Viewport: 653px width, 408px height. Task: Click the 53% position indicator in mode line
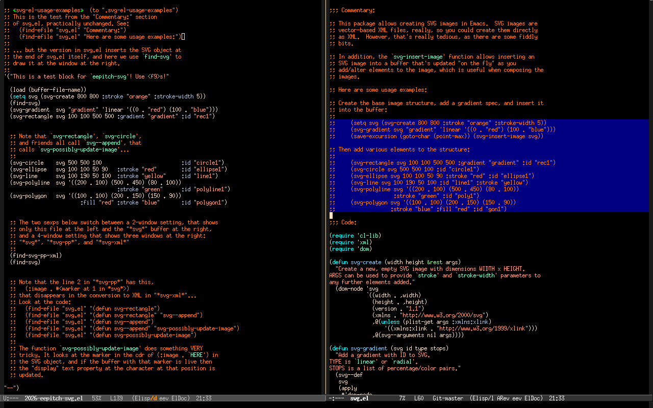96,398
